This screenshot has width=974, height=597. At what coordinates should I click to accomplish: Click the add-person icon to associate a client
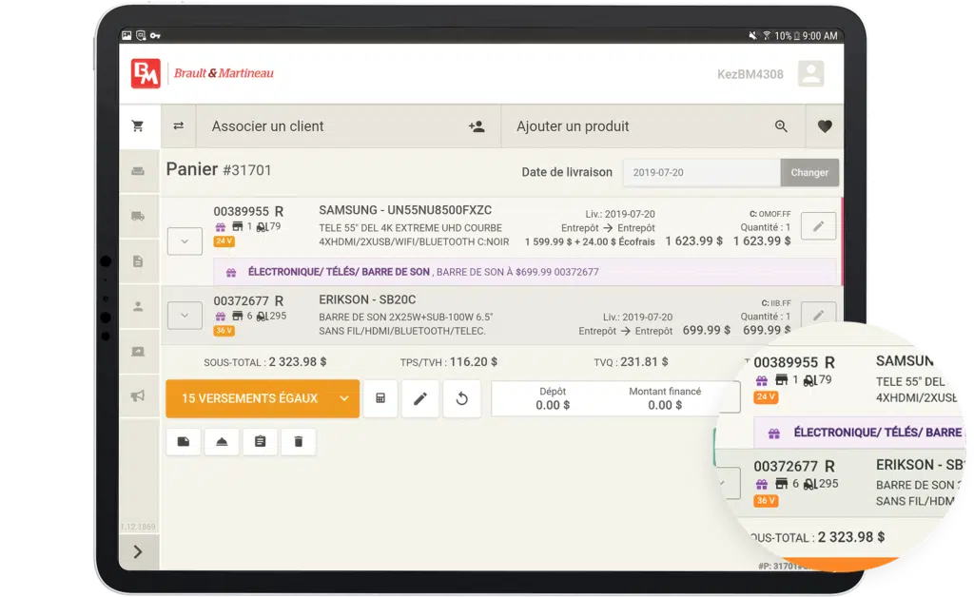477,126
